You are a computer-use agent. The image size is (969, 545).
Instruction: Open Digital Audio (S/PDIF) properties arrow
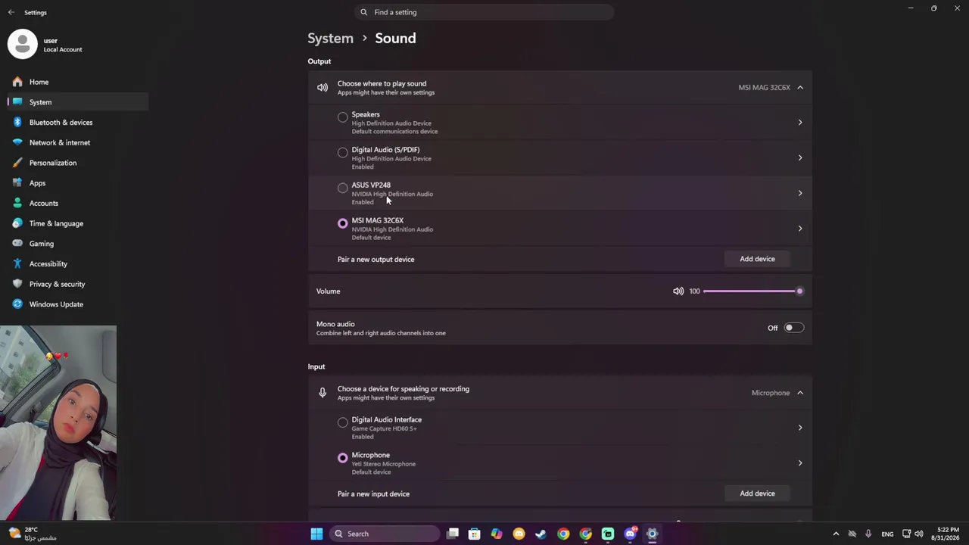tap(800, 158)
